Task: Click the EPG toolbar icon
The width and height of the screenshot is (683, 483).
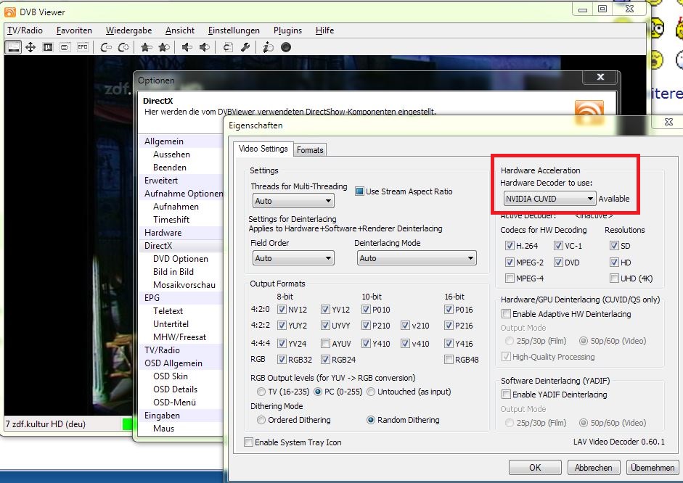Action: point(82,47)
